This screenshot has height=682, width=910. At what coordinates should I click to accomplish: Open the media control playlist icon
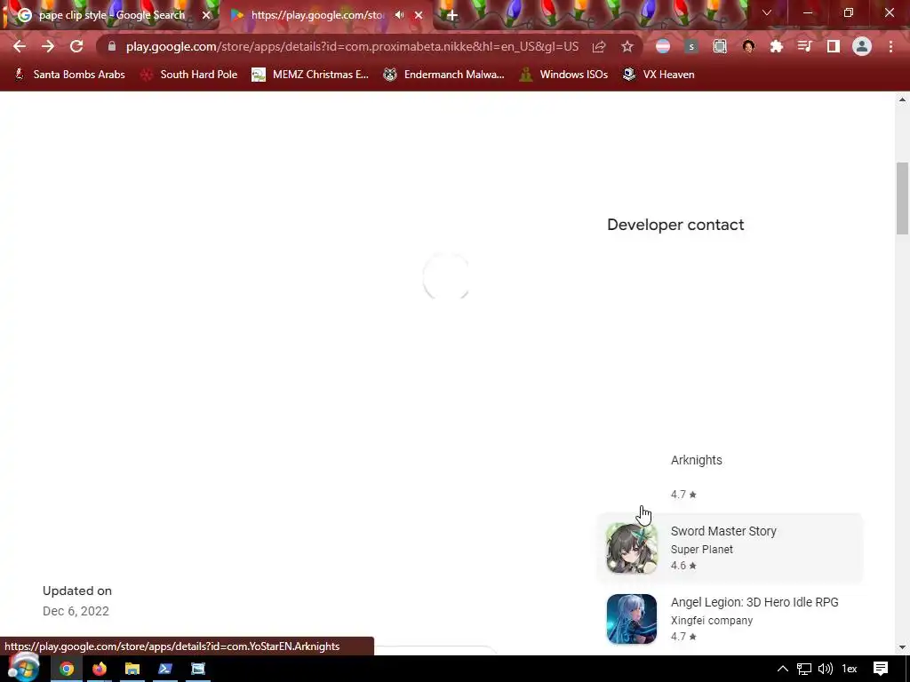pyautogui.click(x=805, y=46)
